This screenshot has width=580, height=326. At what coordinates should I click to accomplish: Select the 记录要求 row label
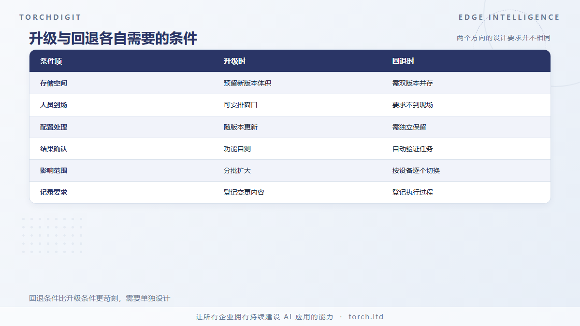(54, 192)
